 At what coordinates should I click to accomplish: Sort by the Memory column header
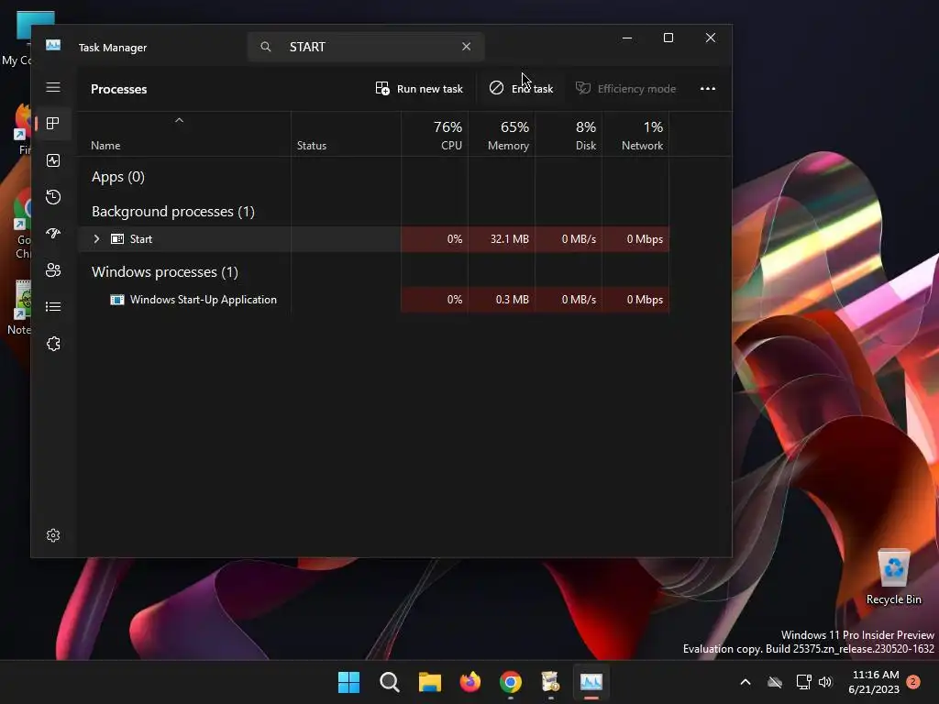(502, 136)
